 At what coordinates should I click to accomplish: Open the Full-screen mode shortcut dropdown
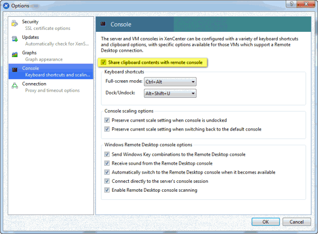[170, 82]
